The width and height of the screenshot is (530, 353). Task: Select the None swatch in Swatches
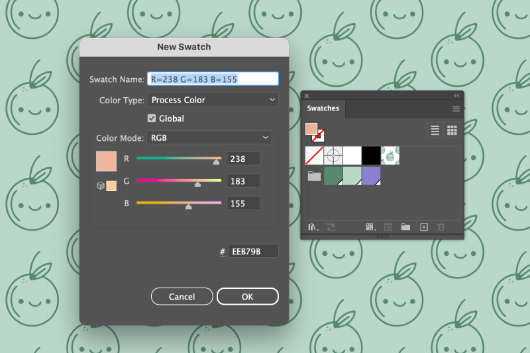[314, 155]
